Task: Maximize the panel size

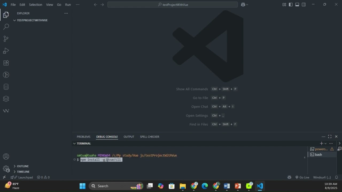Action: [330, 137]
